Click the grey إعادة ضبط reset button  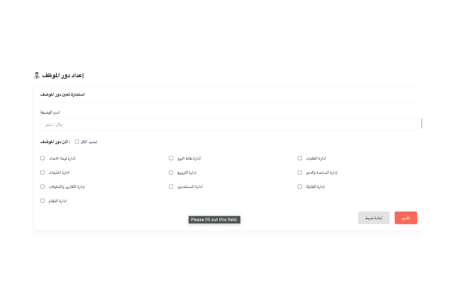click(373, 218)
